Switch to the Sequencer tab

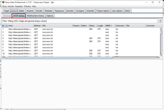coord(60,11)
